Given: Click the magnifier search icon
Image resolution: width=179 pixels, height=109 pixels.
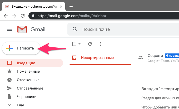Looking at the screenshot, I should (x=75, y=29).
